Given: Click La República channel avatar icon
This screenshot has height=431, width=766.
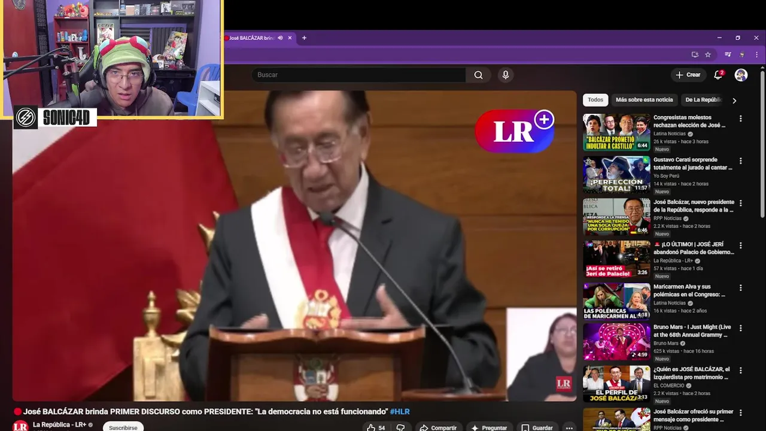Looking at the screenshot, I should point(20,426).
